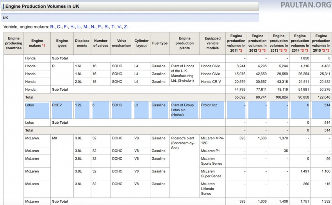
Task: Click the 'Engine production plants' column header
Action: click(x=185, y=43)
